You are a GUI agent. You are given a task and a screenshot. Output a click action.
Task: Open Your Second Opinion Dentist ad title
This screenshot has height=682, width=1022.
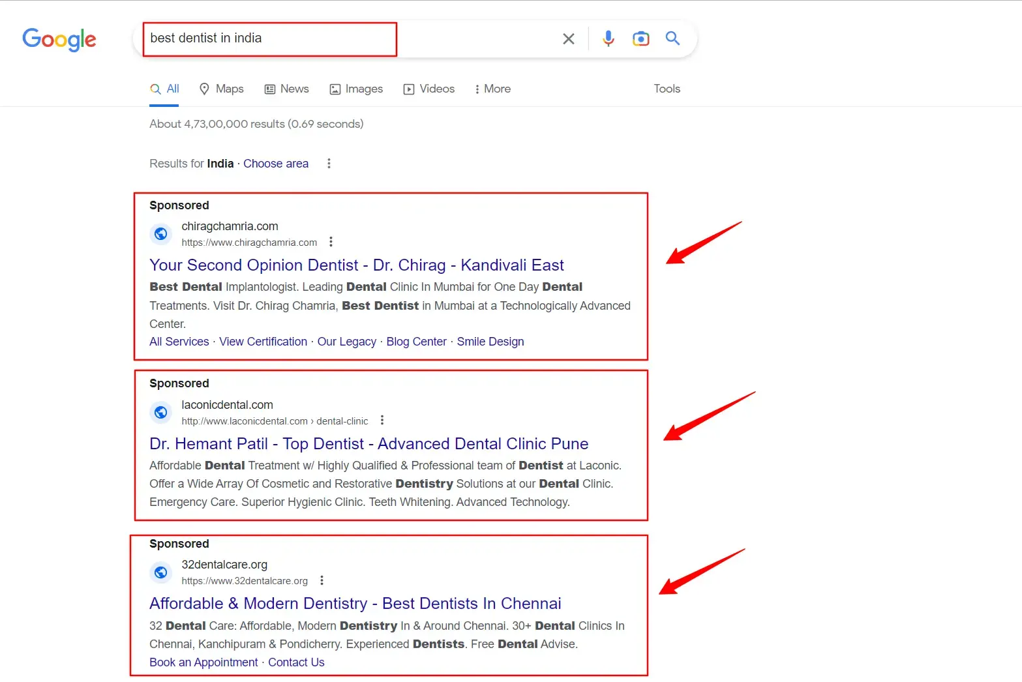357,265
